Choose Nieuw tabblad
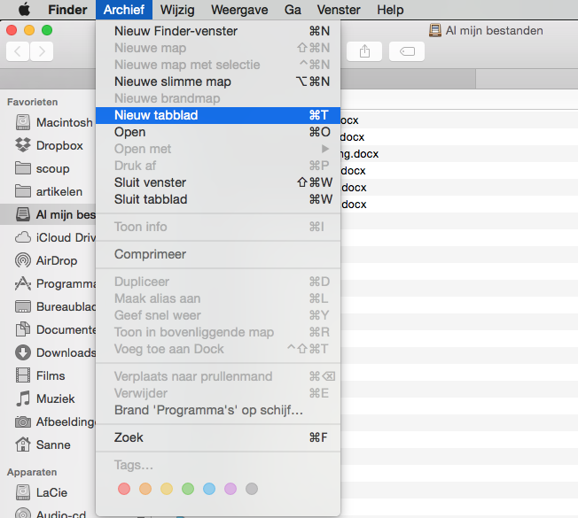Screen dimensions: 578x518 coord(218,115)
